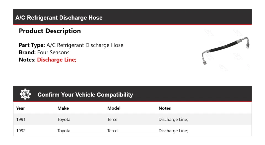Sort by the Model column header
265x145 pixels.
click(114, 108)
